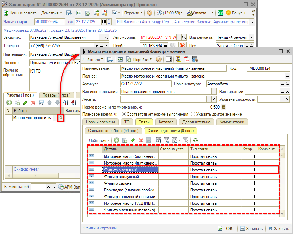293x234 pixels.
Task: Click red delete X in Связи с деталями toolbar
Action: point(141,140)
